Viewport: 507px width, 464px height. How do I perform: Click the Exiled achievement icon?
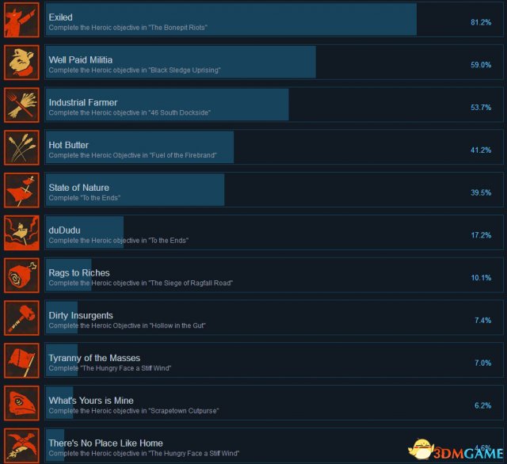coord(21,20)
